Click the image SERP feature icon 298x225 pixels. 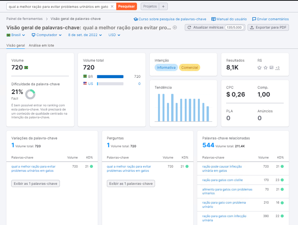tap(272, 67)
